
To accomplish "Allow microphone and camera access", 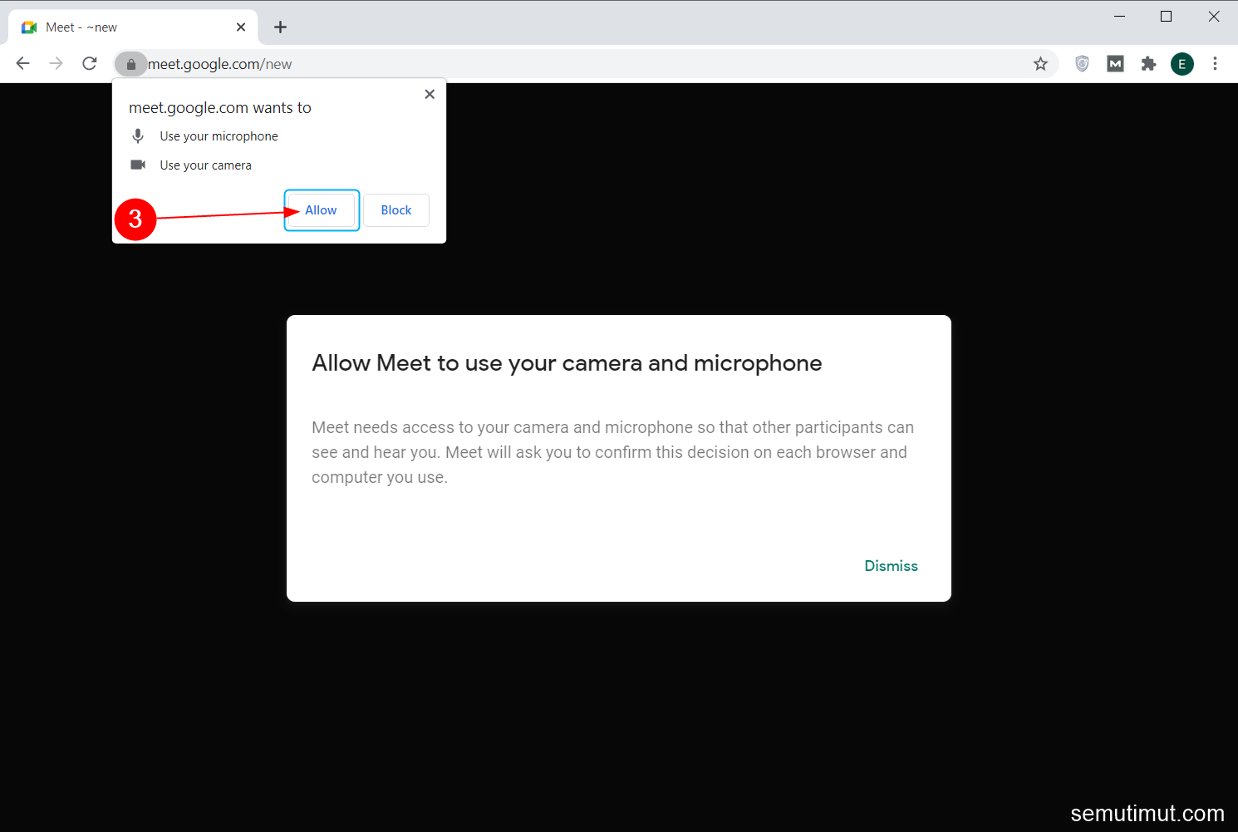I will pos(322,210).
